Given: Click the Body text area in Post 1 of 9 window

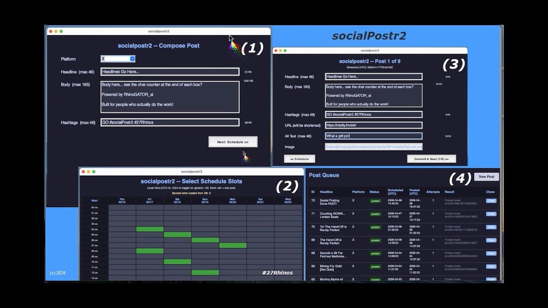Looking at the screenshot, I should pos(374,95).
